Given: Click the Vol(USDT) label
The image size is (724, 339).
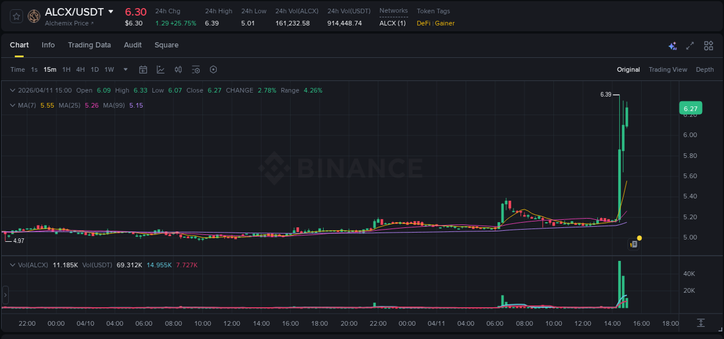Looking at the screenshot, I should coord(97,265).
